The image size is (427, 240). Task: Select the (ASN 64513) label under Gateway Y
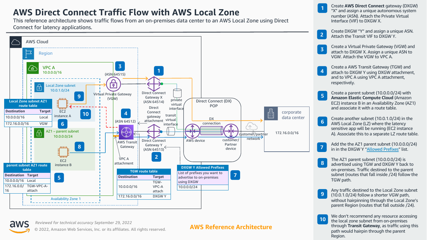[x=154, y=149]
